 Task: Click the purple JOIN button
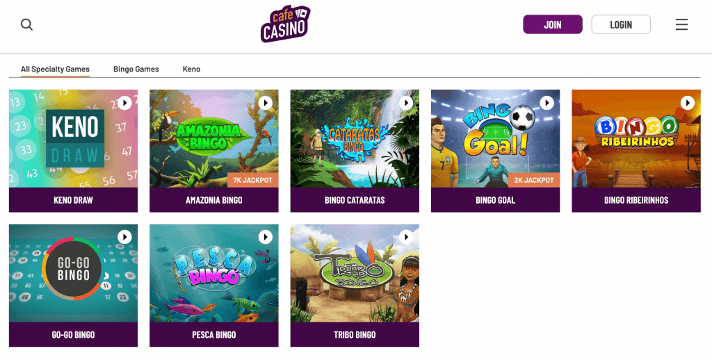tap(553, 24)
